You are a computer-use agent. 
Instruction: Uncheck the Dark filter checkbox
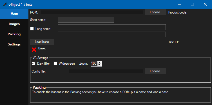point(34,64)
